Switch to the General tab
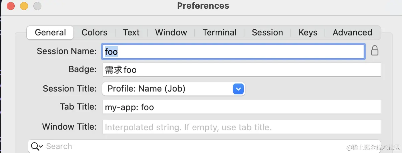Viewport: 402px width, 153px height. pyautogui.click(x=50, y=32)
